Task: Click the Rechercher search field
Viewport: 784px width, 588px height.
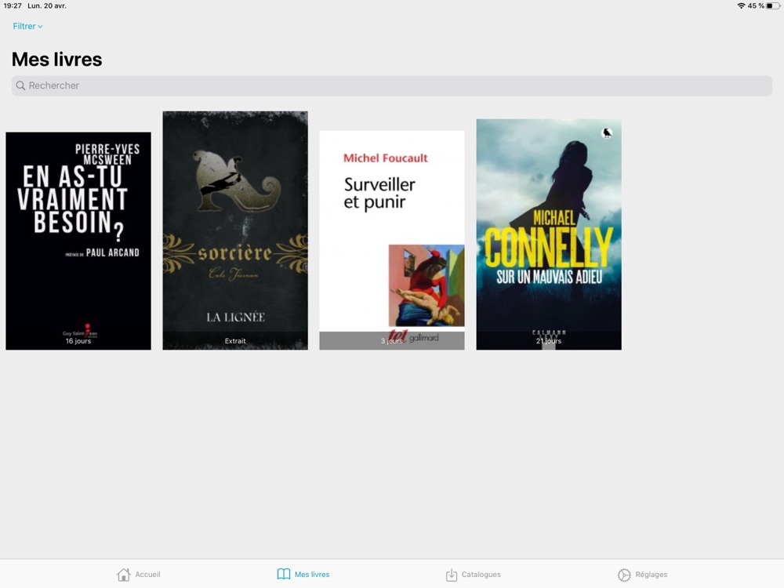Action: 392,85
